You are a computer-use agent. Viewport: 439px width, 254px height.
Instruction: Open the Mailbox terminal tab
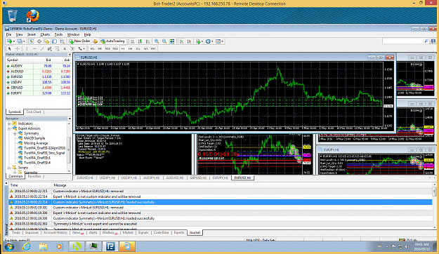click(x=110, y=233)
